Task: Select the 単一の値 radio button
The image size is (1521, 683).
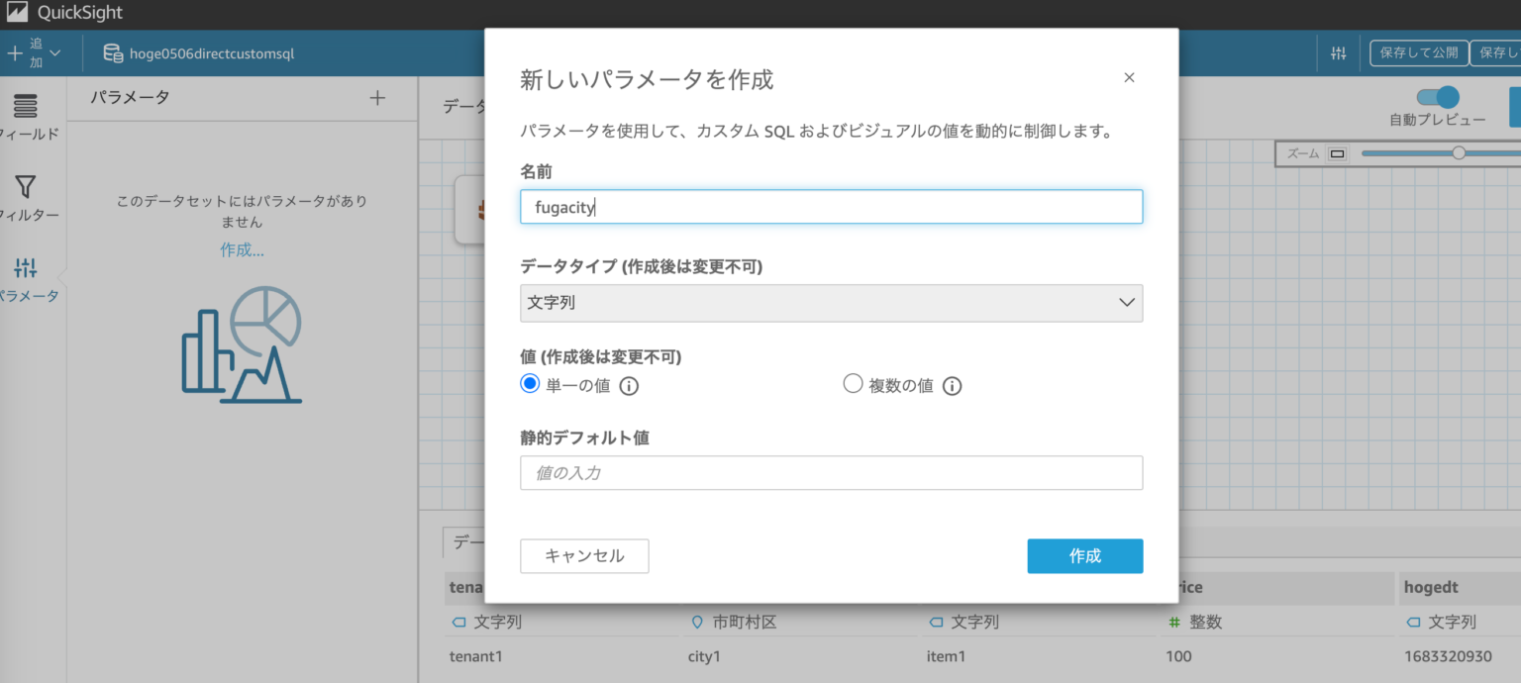Action: (x=530, y=385)
